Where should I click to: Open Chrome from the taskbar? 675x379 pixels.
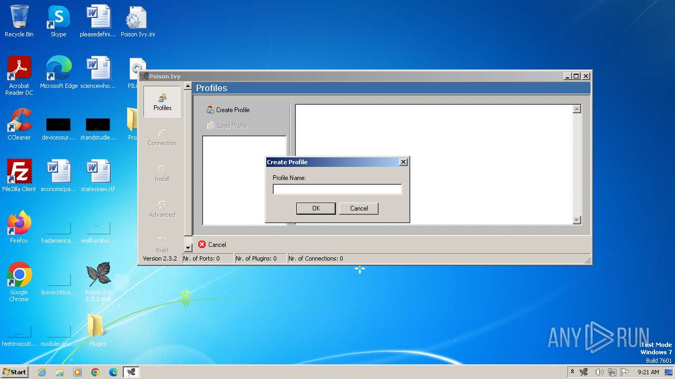(95, 372)
